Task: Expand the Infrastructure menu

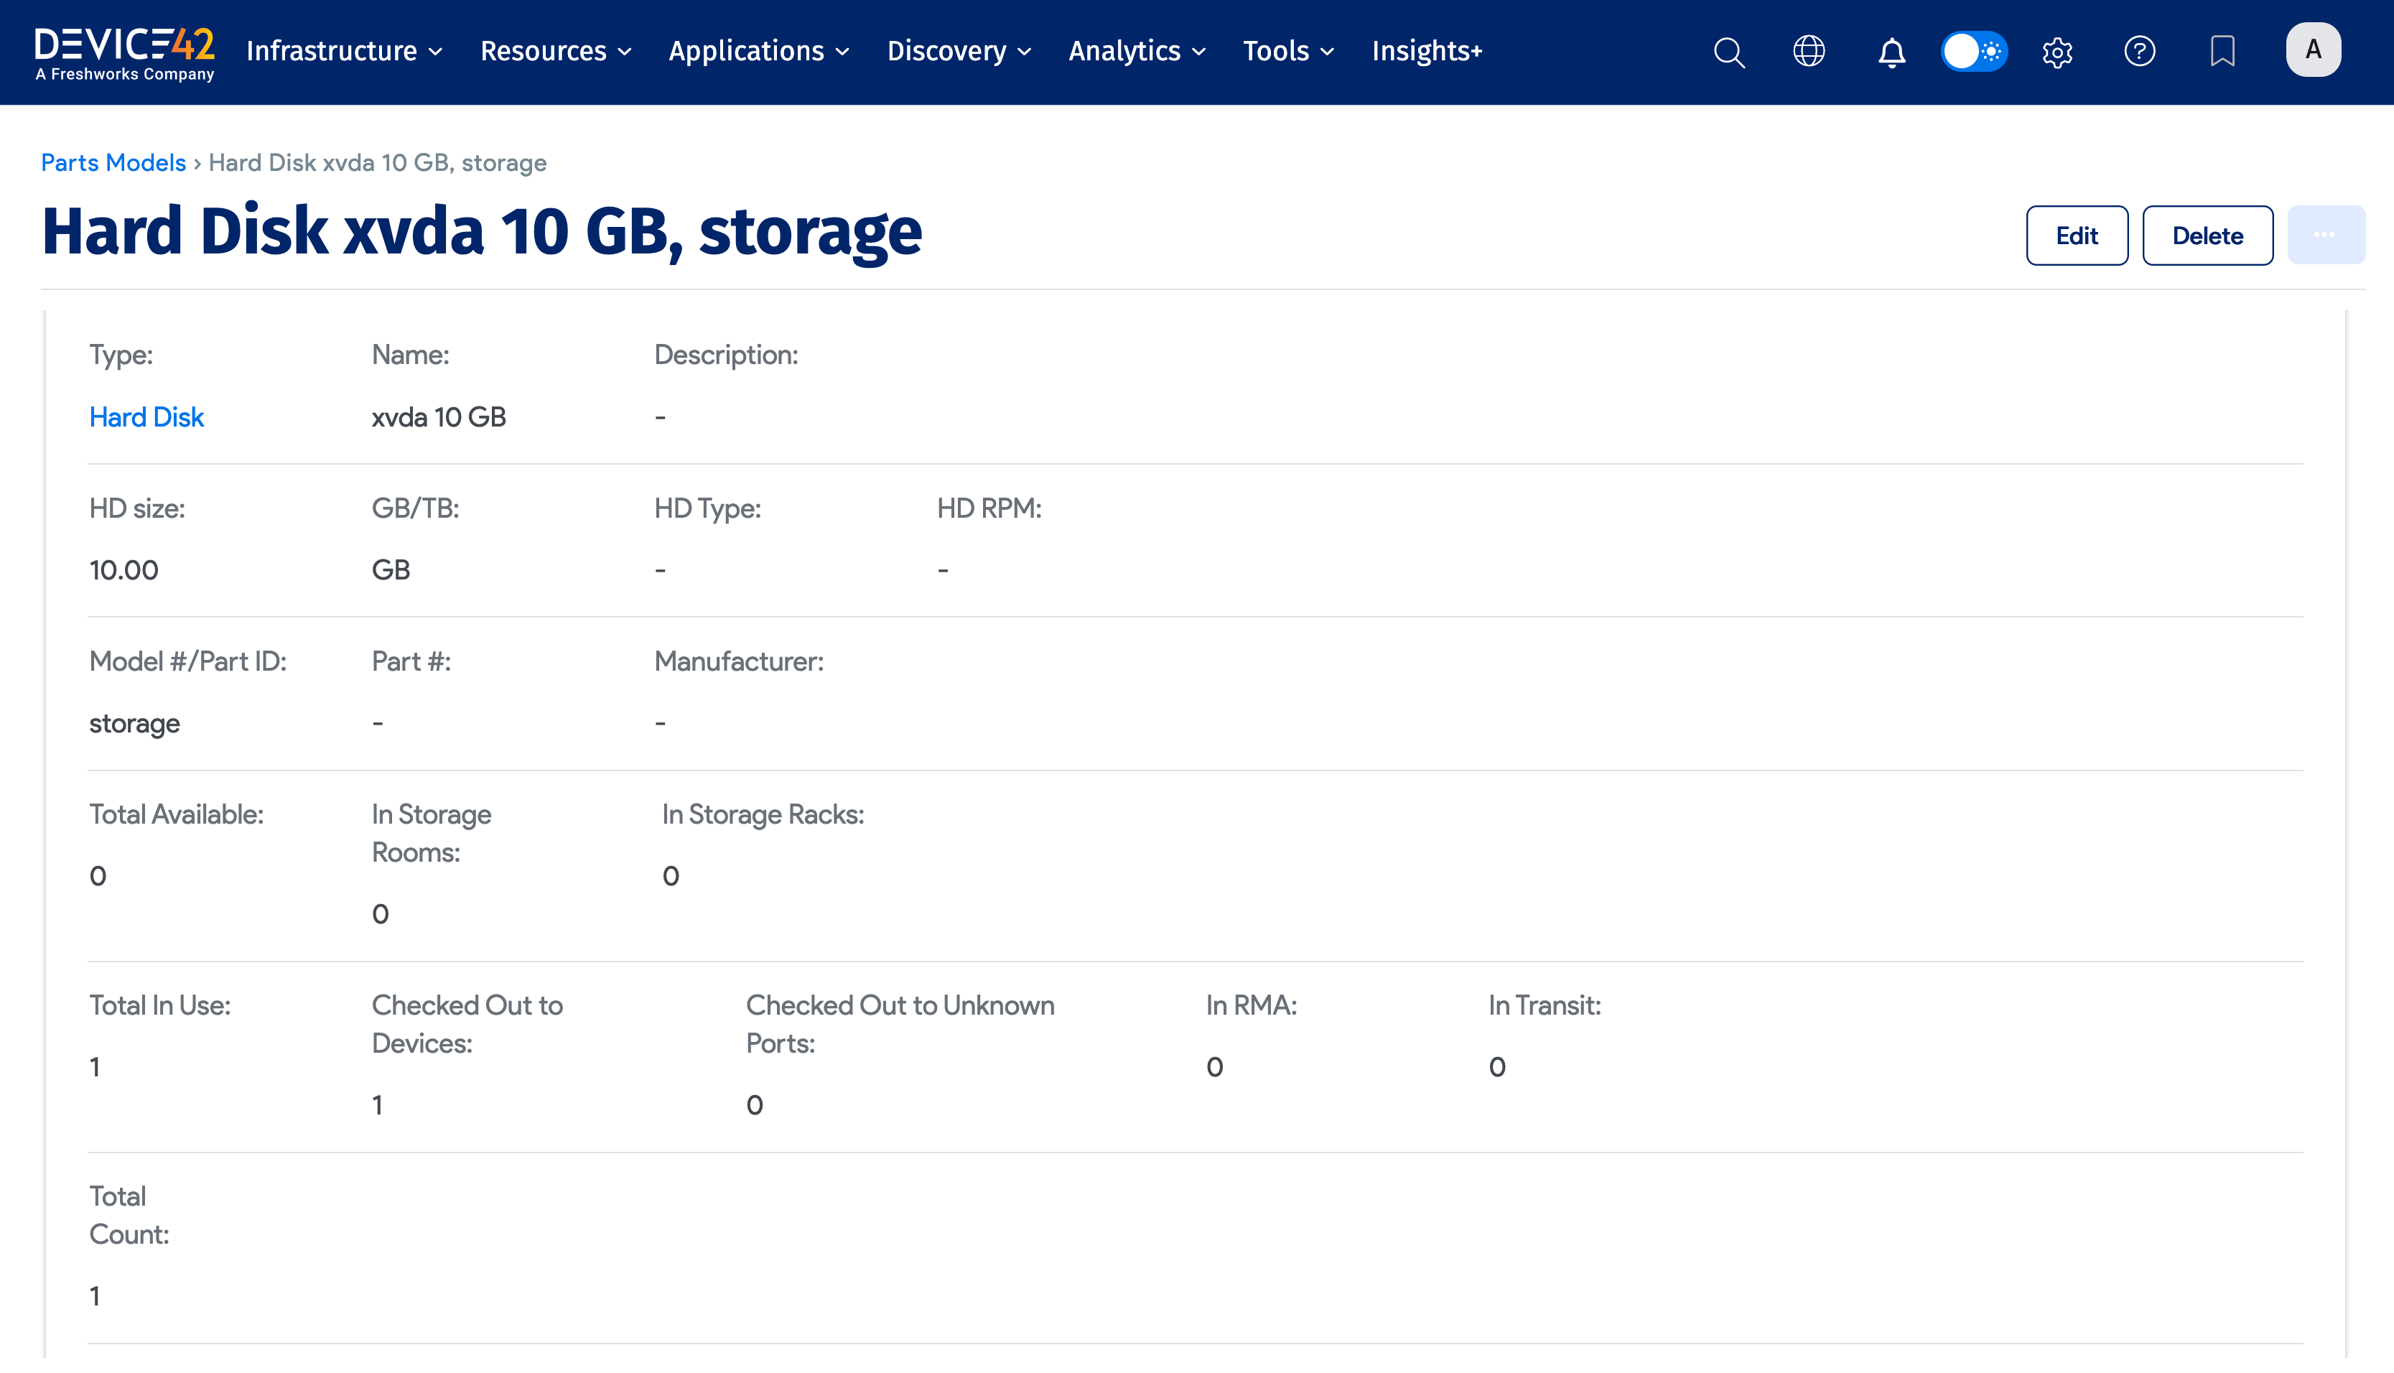Action: [x=344, y=51]
